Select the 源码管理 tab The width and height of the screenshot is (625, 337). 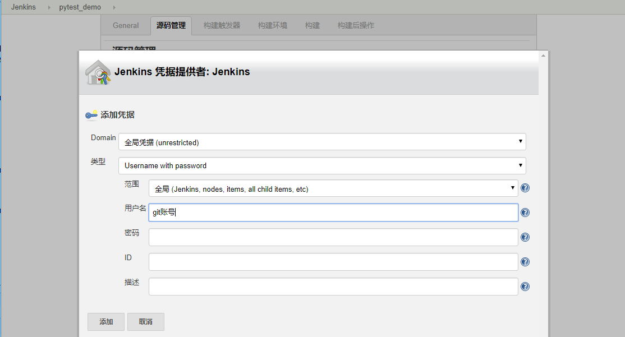(171, 25)
